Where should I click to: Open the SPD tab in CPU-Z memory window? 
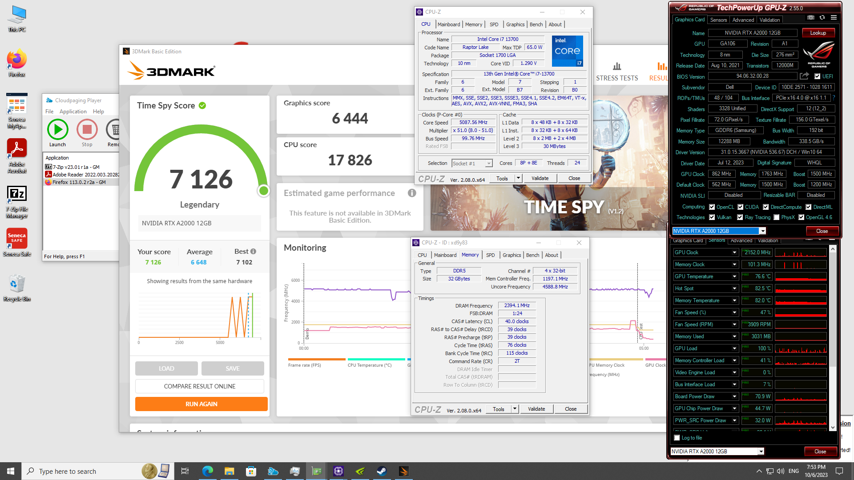[x=490, y=255]
